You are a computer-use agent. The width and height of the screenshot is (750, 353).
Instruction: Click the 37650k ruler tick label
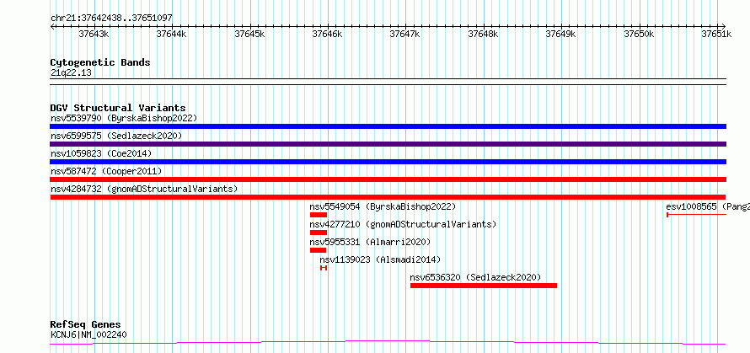point(640,34)
